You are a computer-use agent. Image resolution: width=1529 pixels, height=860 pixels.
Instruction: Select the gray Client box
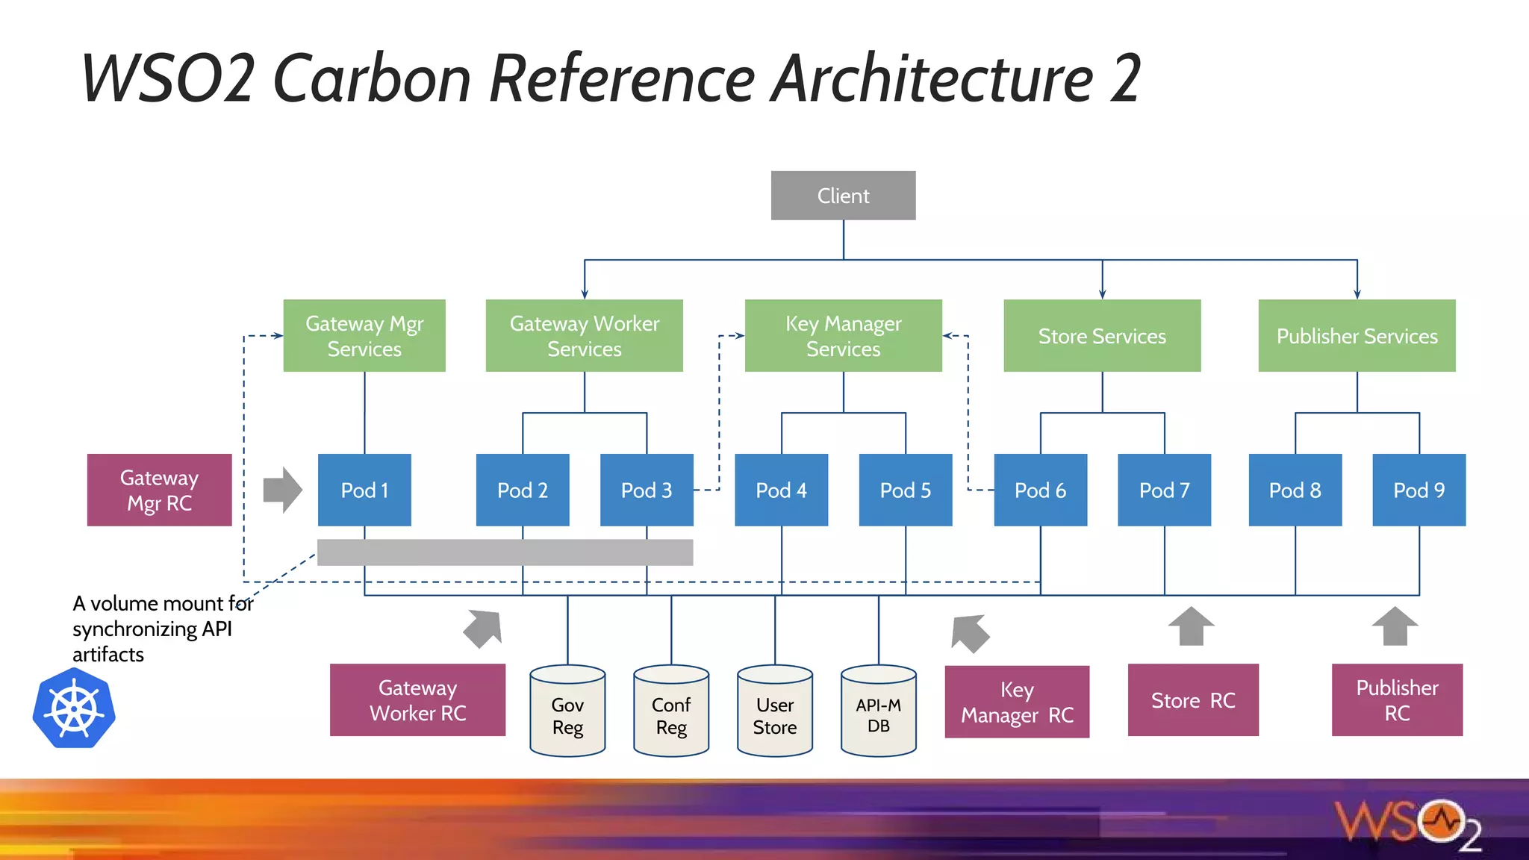843,196
